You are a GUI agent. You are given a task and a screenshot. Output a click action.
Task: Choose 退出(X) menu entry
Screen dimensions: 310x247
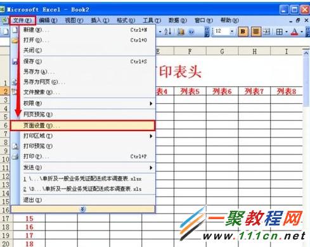(83, 200)
